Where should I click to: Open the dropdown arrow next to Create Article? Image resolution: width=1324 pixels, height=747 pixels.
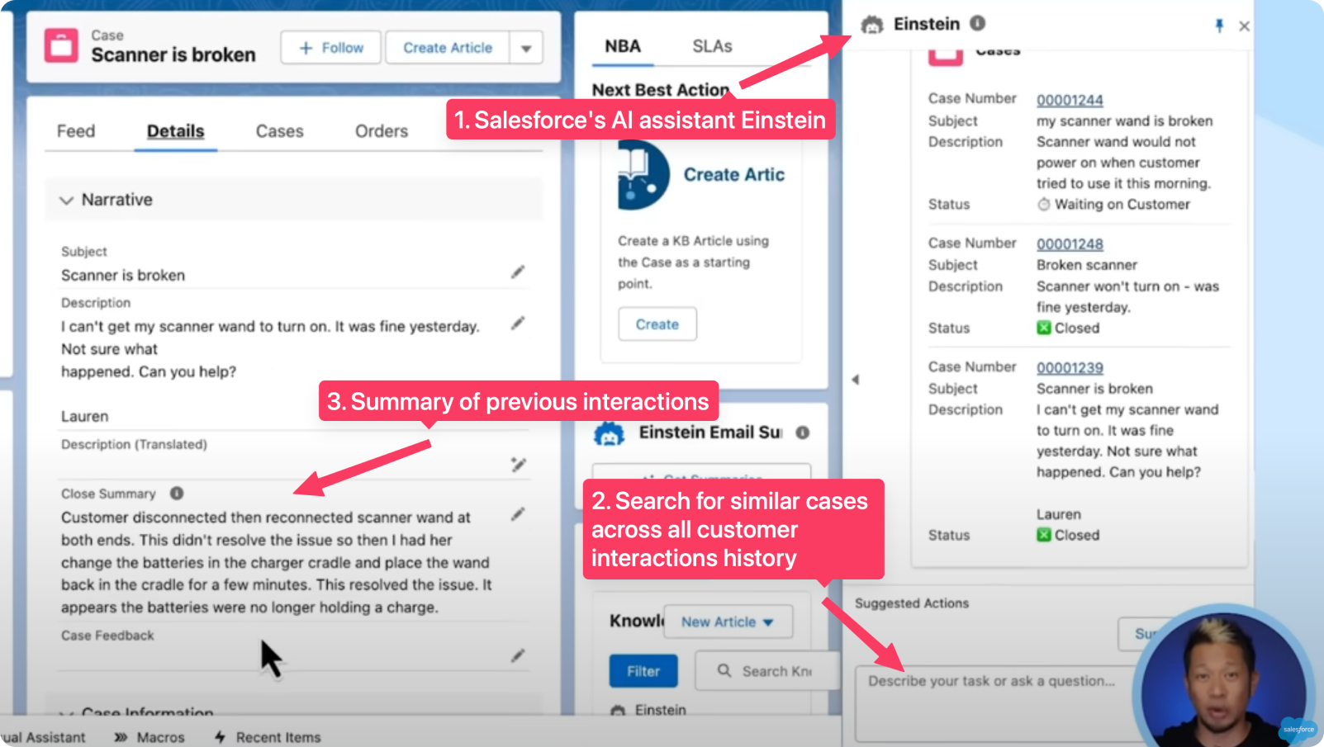(526, 48)
